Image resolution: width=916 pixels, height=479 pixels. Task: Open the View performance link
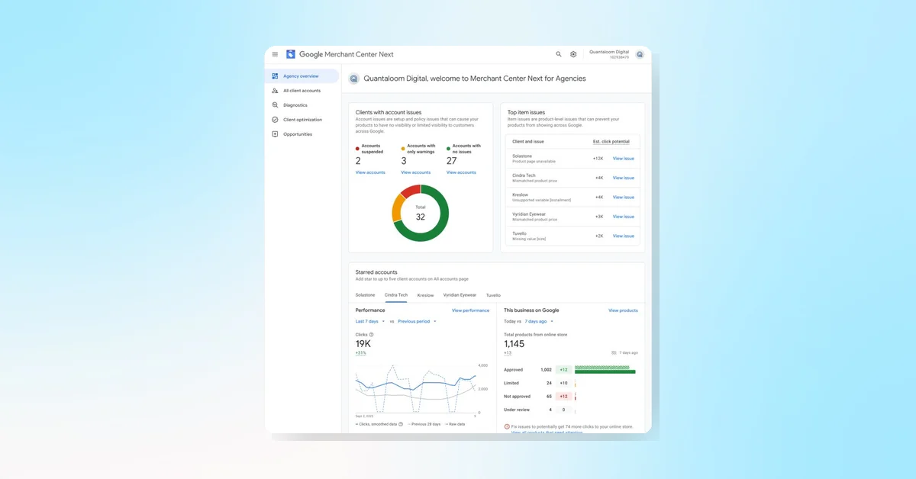471,310
